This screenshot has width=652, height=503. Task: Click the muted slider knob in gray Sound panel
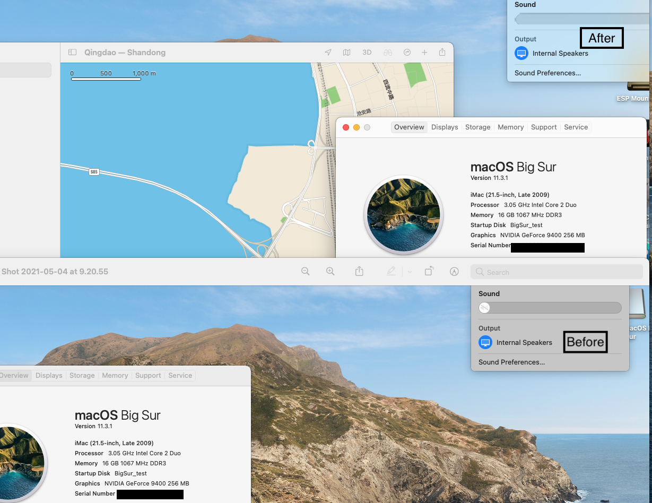coord(484,308)
